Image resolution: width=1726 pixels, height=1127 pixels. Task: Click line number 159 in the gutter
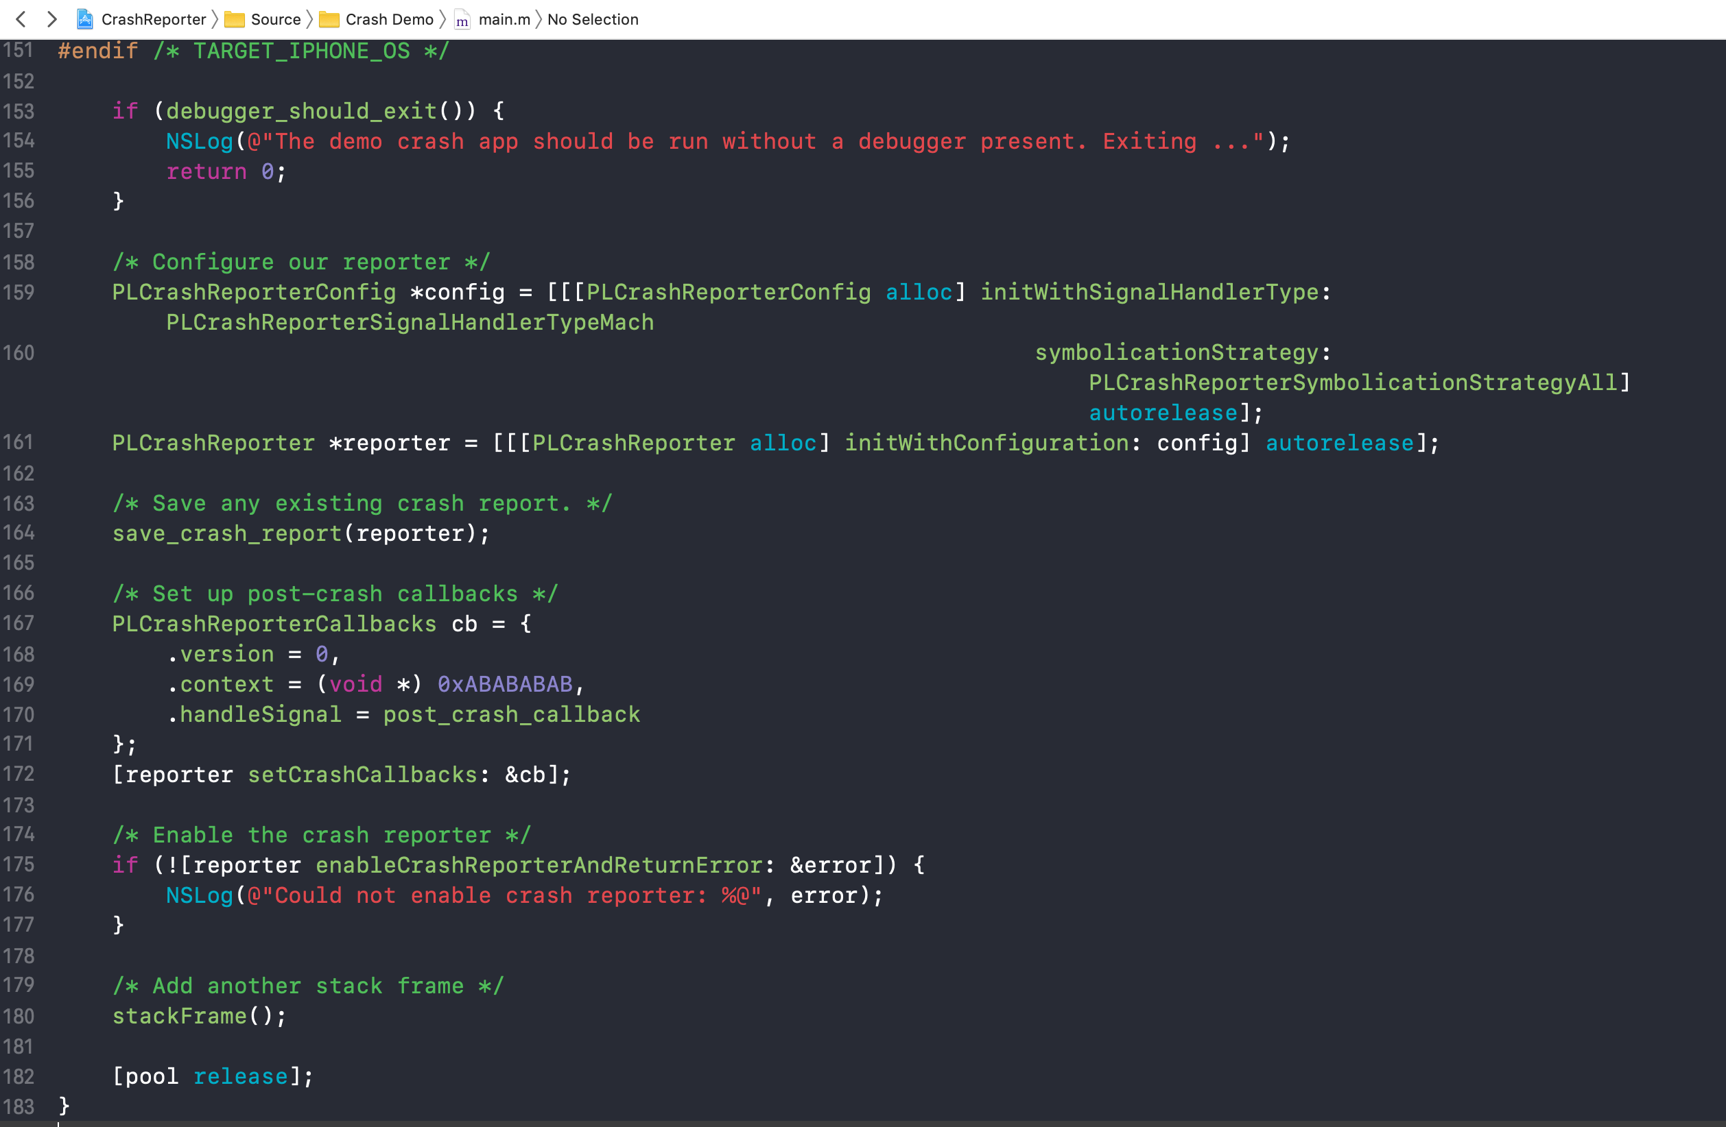pyautogui.click(x=18, y=292)
